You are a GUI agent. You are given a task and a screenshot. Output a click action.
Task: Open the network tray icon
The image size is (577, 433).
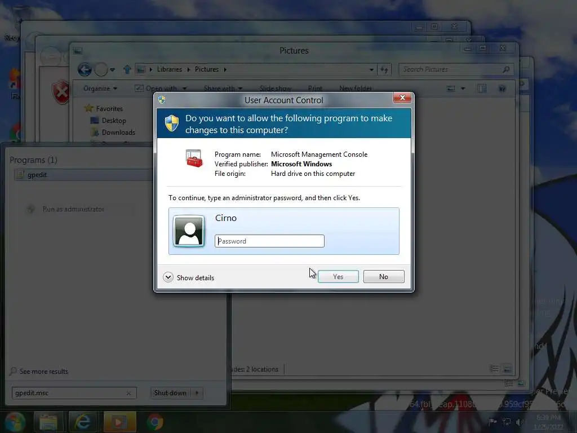(x=507, y=422)
